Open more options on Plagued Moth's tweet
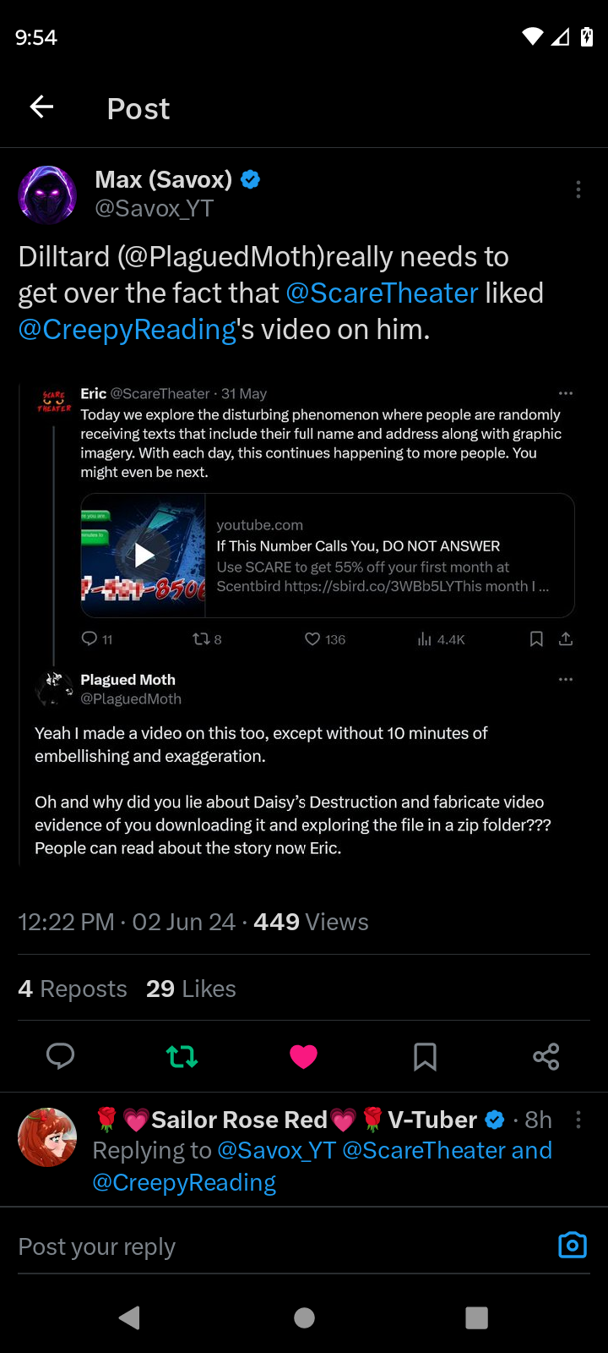Image resolution: width=608 pixels, height=1353 pixels. coord(566,679)
